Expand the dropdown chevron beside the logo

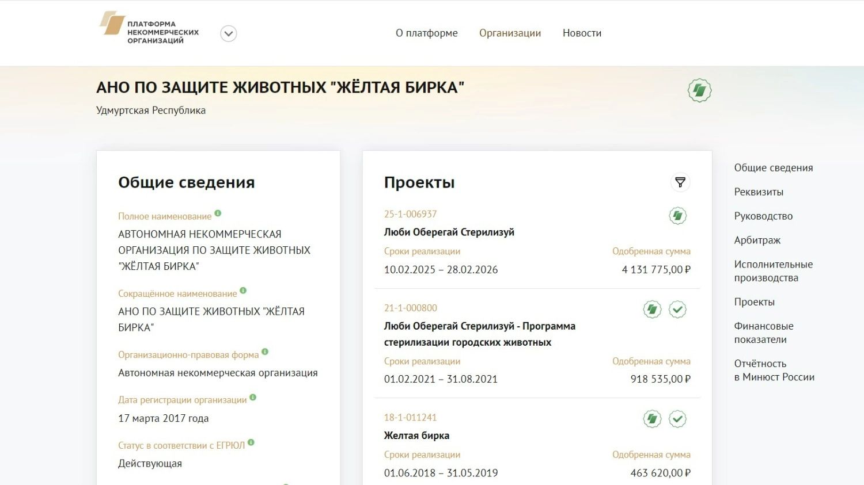[229, 34]
